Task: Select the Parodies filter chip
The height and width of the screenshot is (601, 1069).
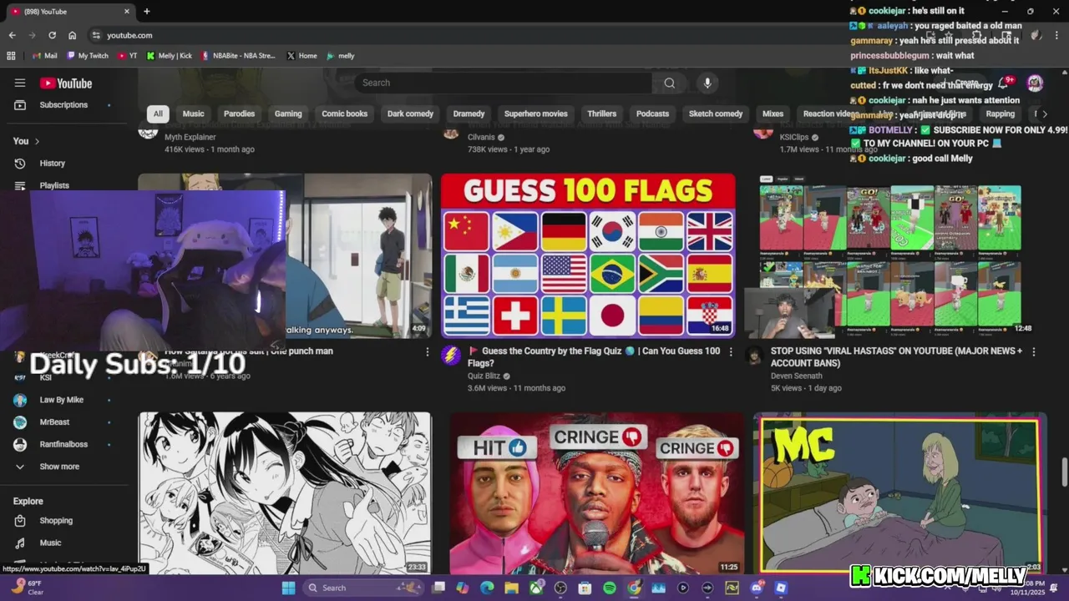Action: 239,114
